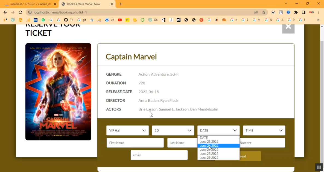Open the YouTube bookmark
The width and height of the screenshot is (324, 172).
tap(120, 20)
